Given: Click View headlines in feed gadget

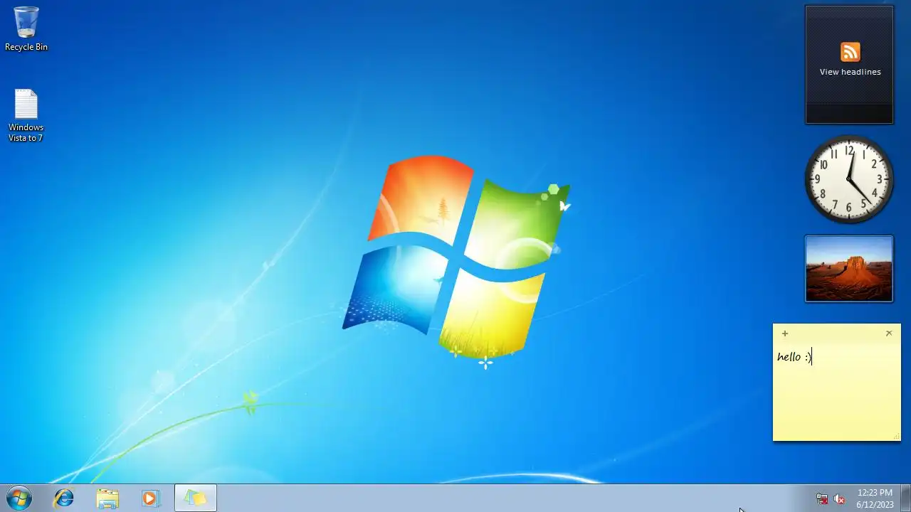Looking at the screenshot, I should pos(850,72).
